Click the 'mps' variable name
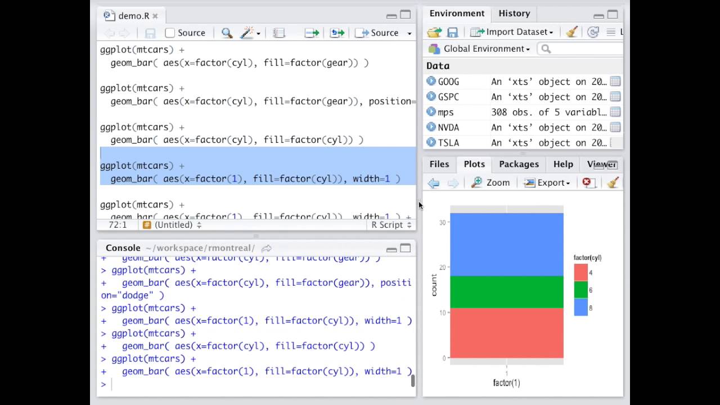Screen dimensions: 720x405 (445, 112)
